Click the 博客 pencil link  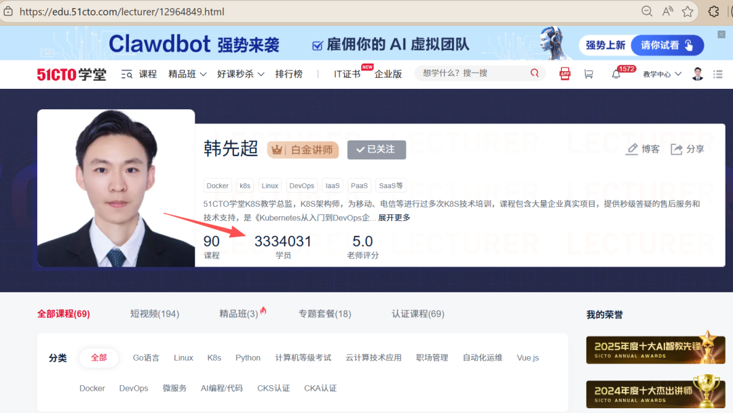[643, 149]
